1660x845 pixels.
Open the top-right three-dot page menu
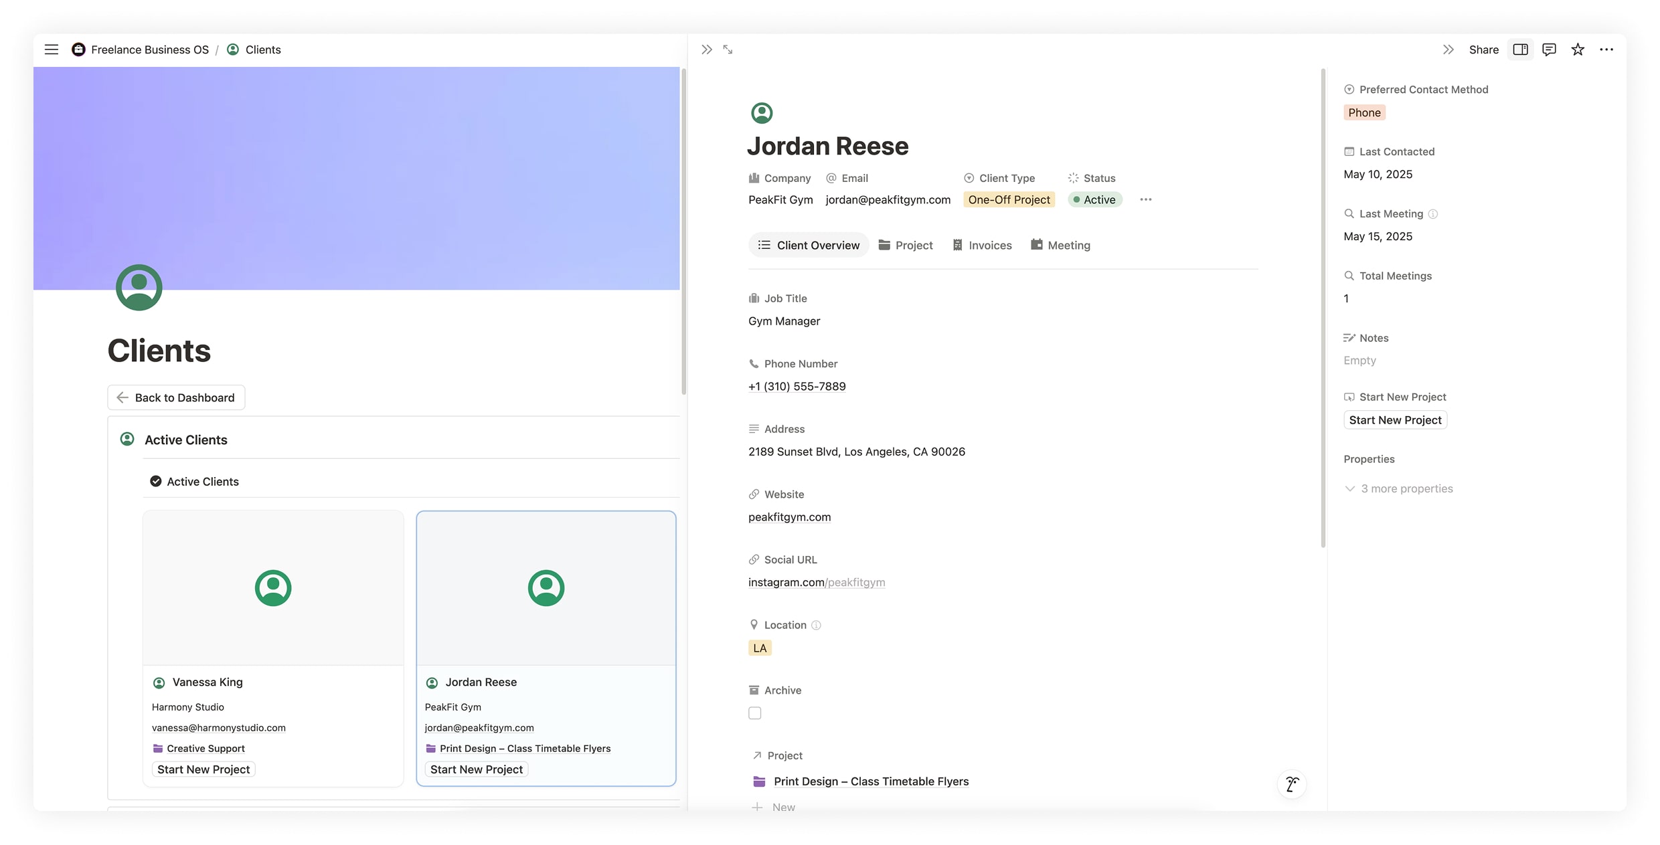(x=1606, y=50)
